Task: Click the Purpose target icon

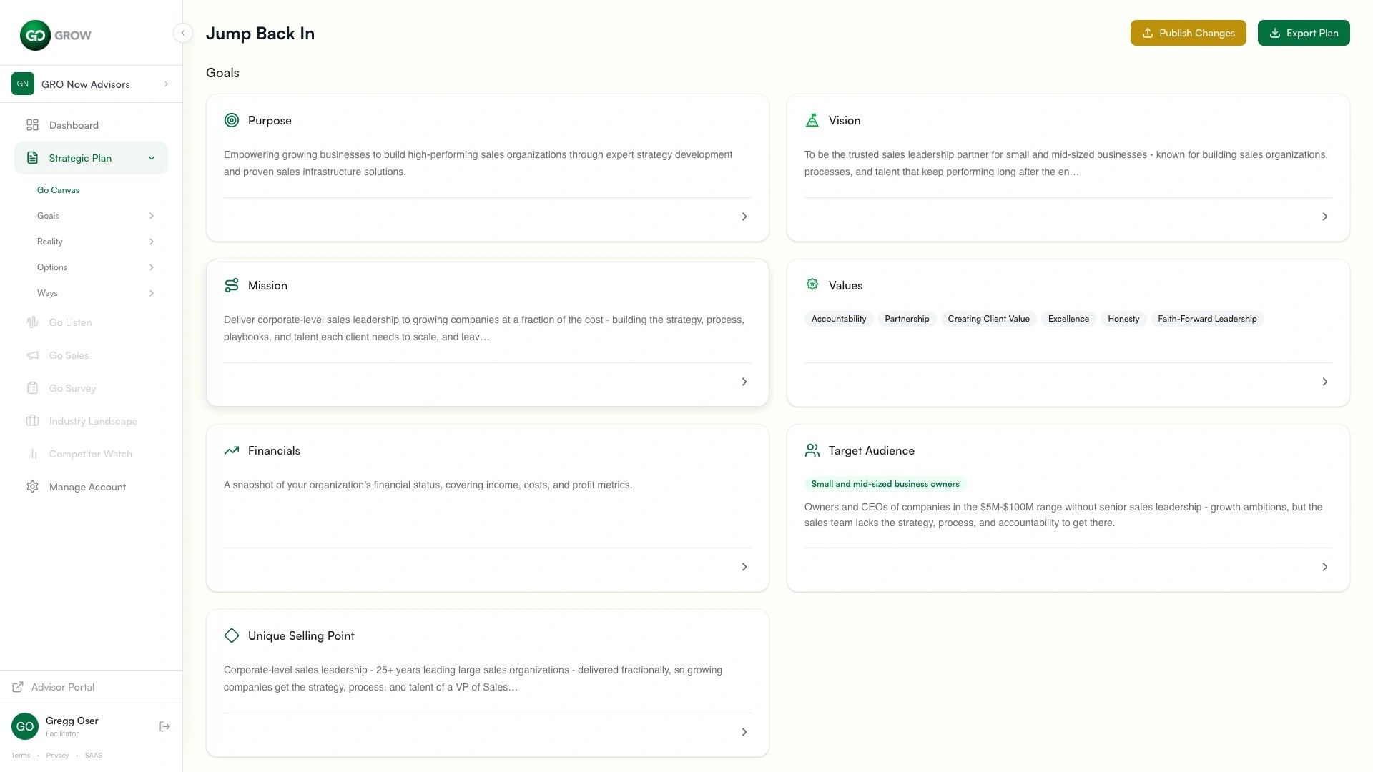Action: [232, 120]
